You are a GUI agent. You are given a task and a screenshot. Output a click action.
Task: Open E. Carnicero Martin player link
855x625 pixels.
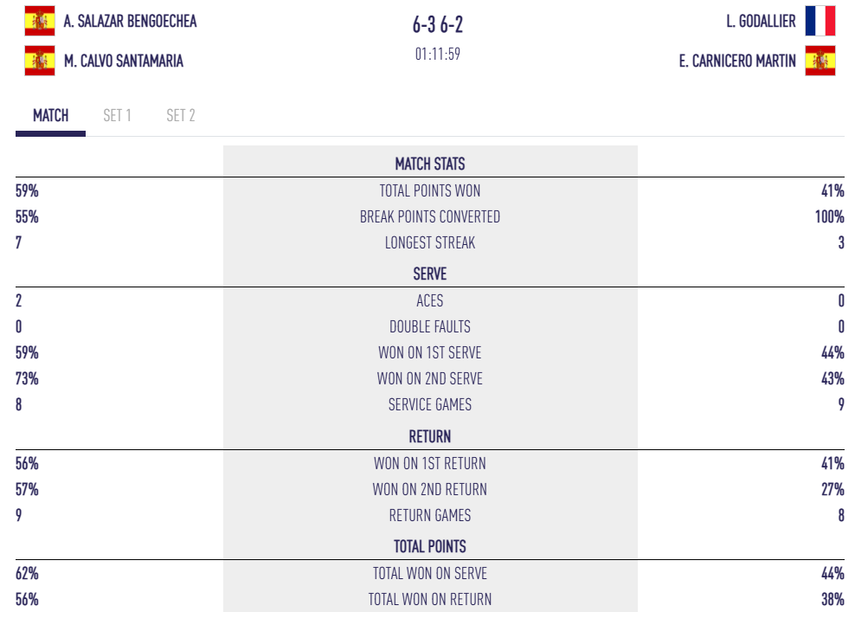pyautogui.click(x=737, y=61)
